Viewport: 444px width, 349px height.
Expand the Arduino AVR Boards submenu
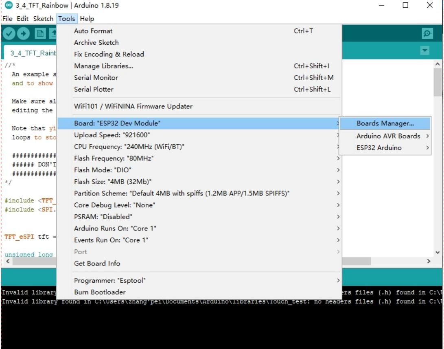click(x=388, y=136)
